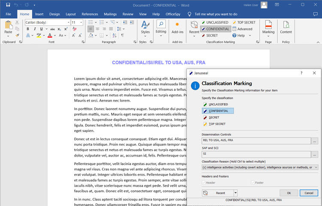Open the File menu
Screen dimensions: 322x206
point(9,14)
